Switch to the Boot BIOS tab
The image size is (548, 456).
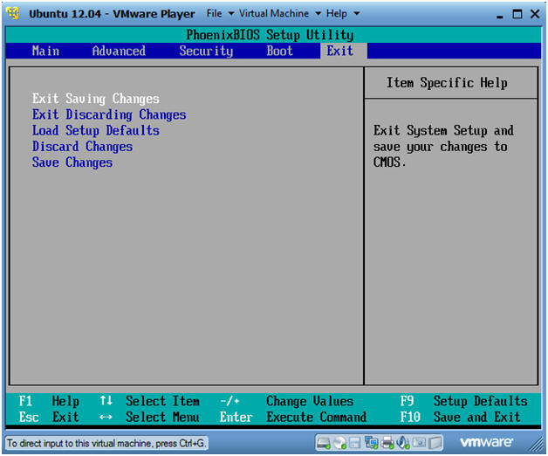(x=279, y=51)
